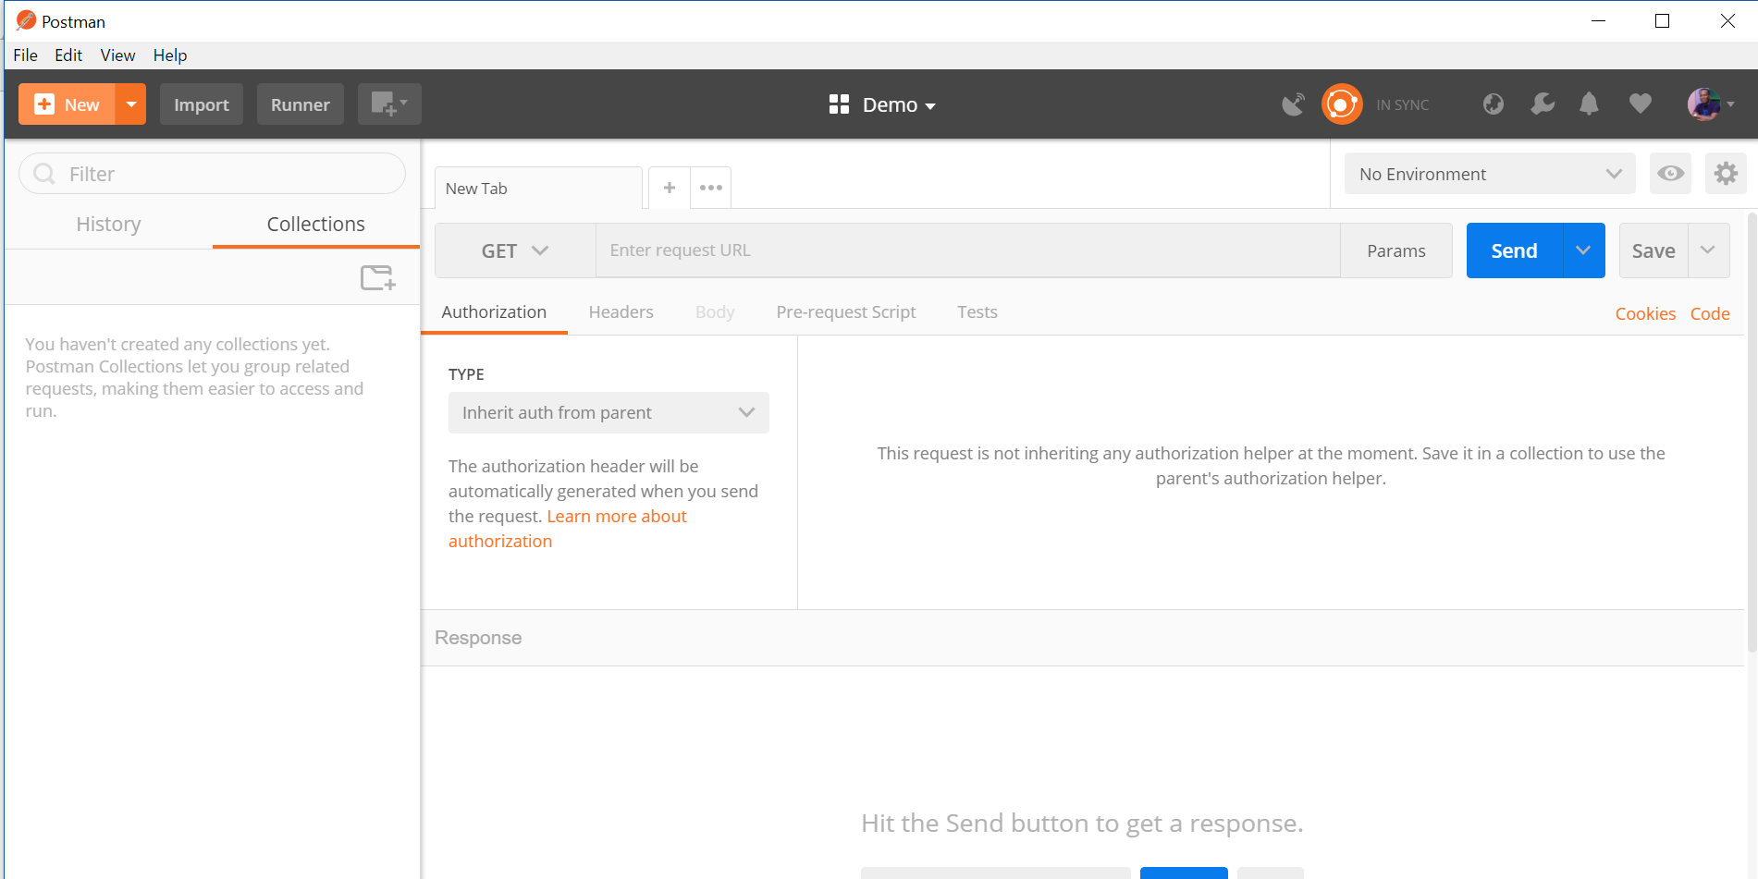Focus the Filter search field

212,174
